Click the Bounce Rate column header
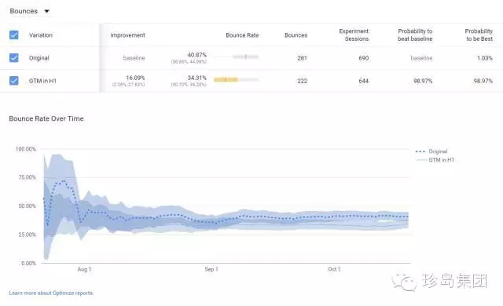503x306 pixels. click(x=242, y=35)
